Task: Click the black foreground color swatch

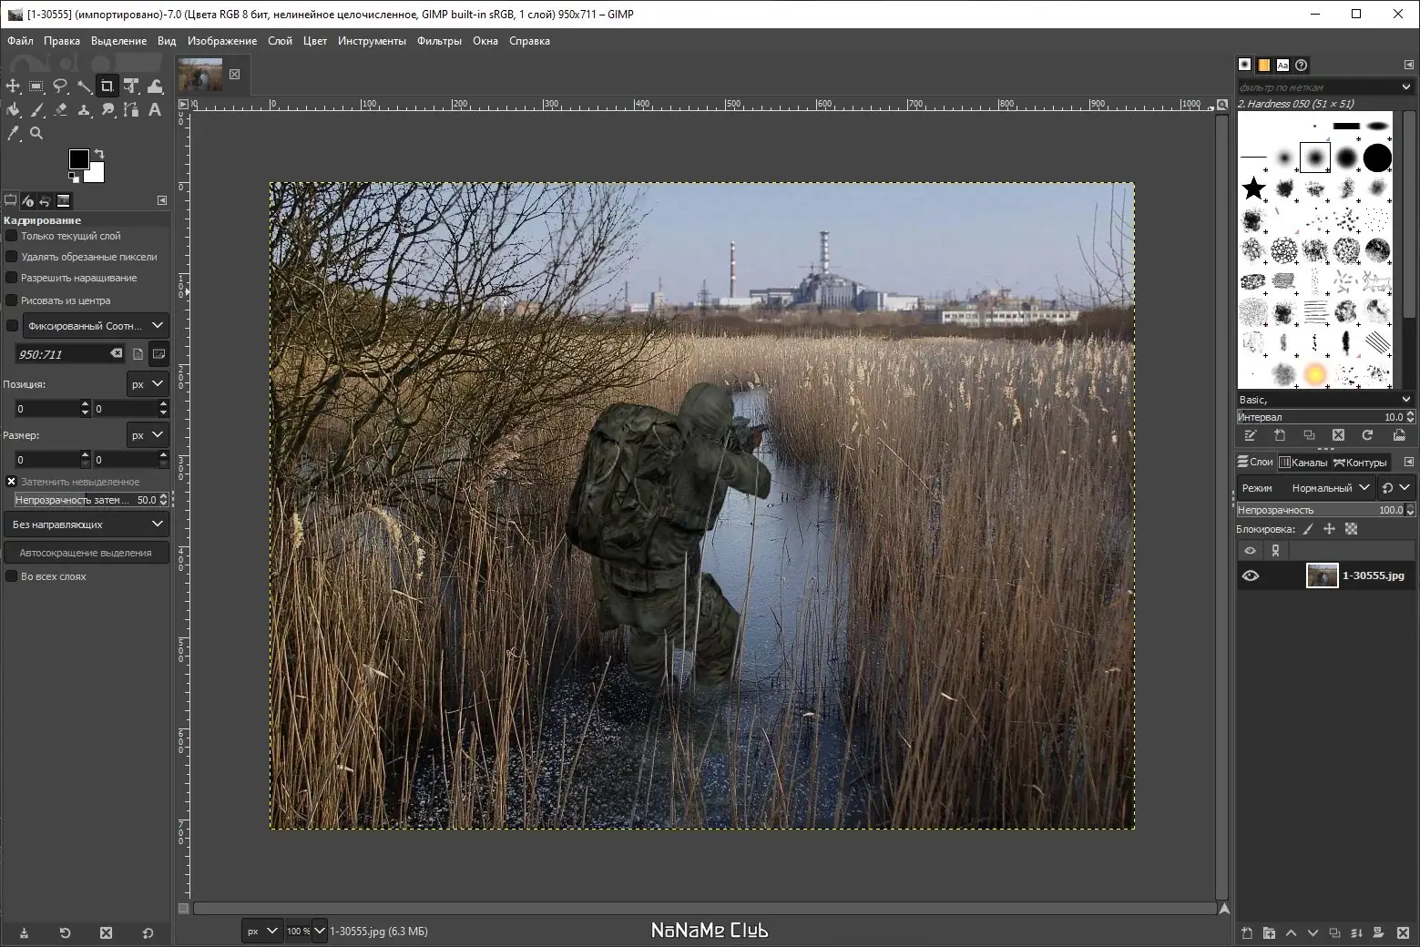Action: (79, 159)
